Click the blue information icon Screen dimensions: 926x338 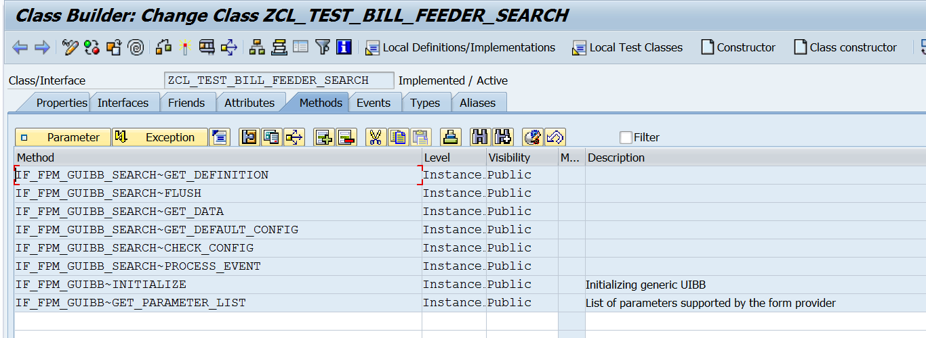pyautogui.click(x=344, y=47)
